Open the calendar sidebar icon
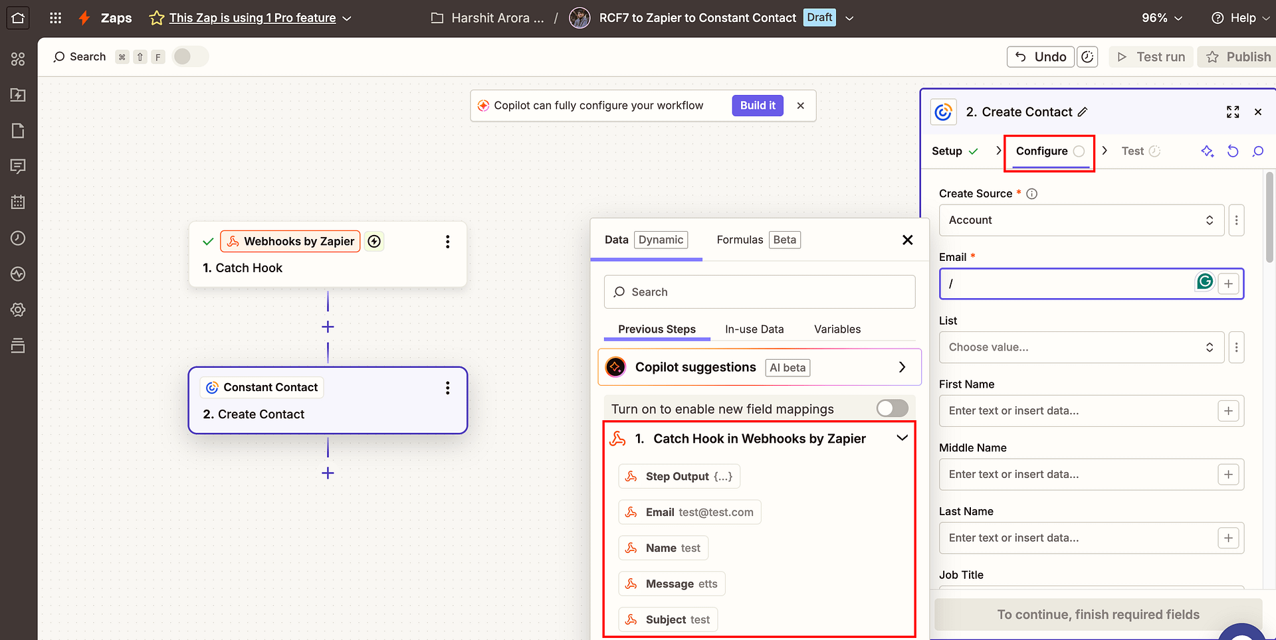Screen dimensions: 1276x640 click(18, 202)
